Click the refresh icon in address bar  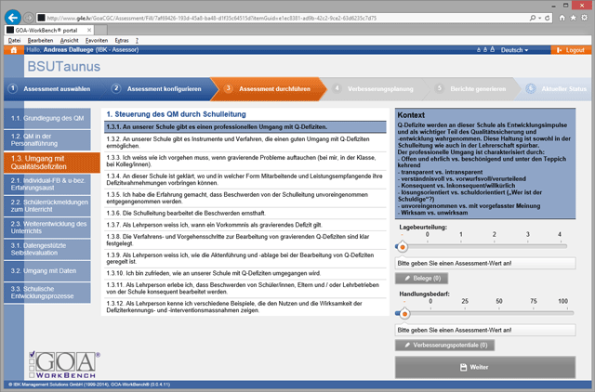coord(548,18)
